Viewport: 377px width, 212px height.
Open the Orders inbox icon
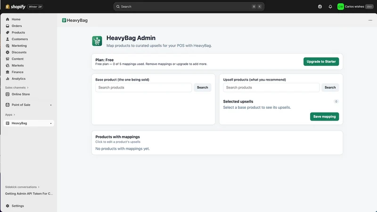click(x=8, y=26)
